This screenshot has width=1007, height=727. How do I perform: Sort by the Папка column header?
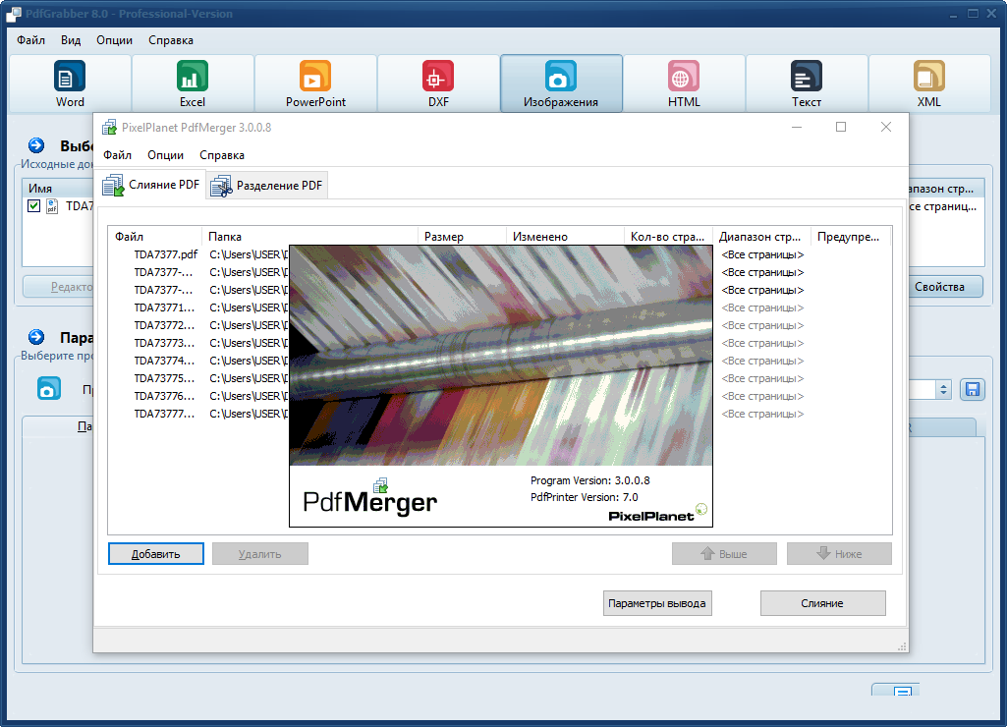(x=309, y=237)
